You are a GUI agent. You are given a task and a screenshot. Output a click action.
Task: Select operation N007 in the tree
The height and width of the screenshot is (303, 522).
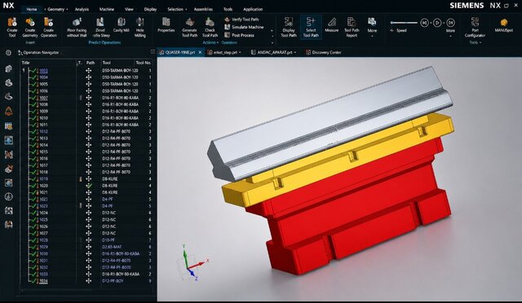[x=43, y=98]
